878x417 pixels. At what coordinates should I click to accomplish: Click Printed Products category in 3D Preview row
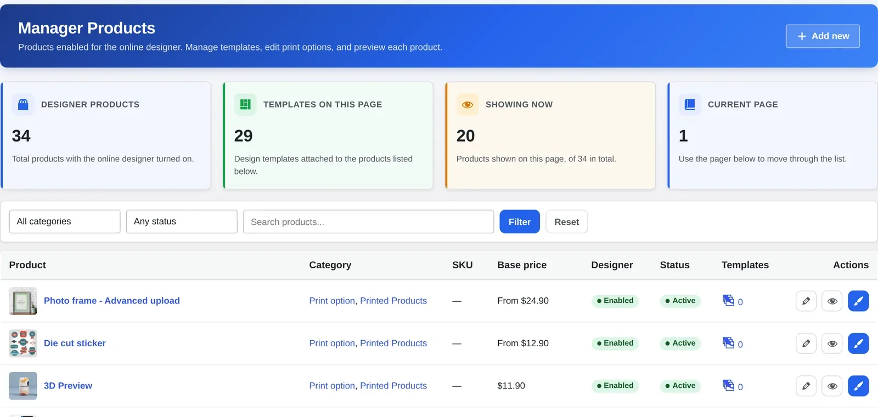pyautogui.click(x=393, y=386)
